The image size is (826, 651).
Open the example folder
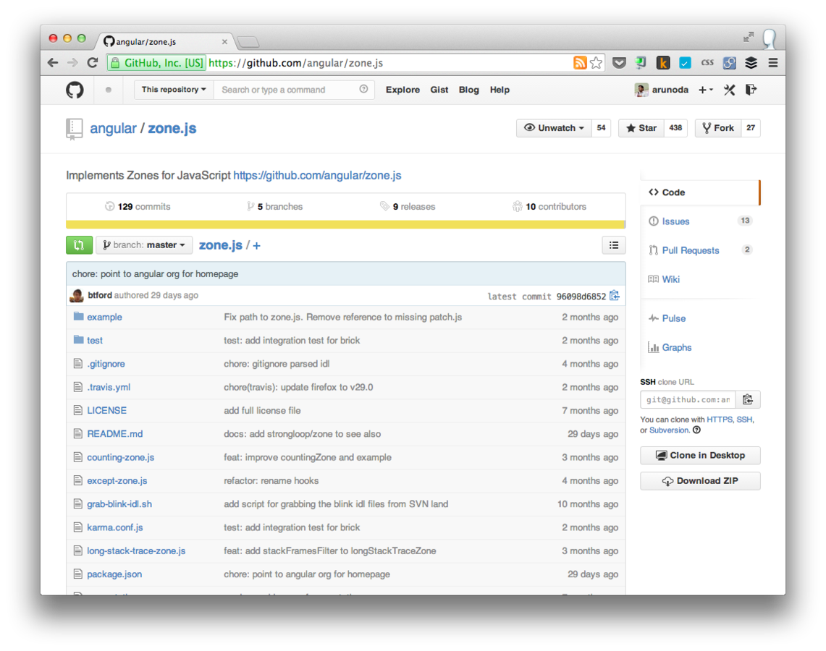(x=104, y=317)
